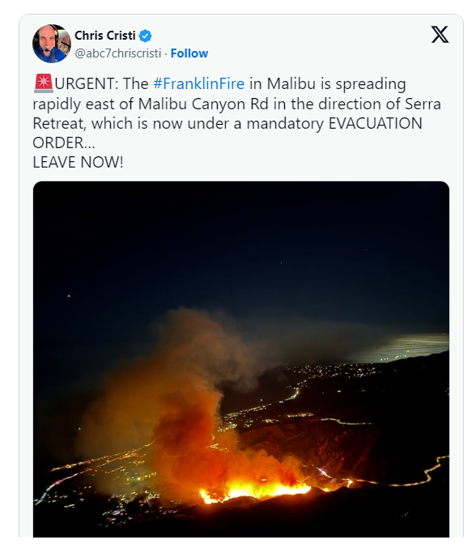Click the red siren emoji
The image size is (476, 544).
pos(44,83)
